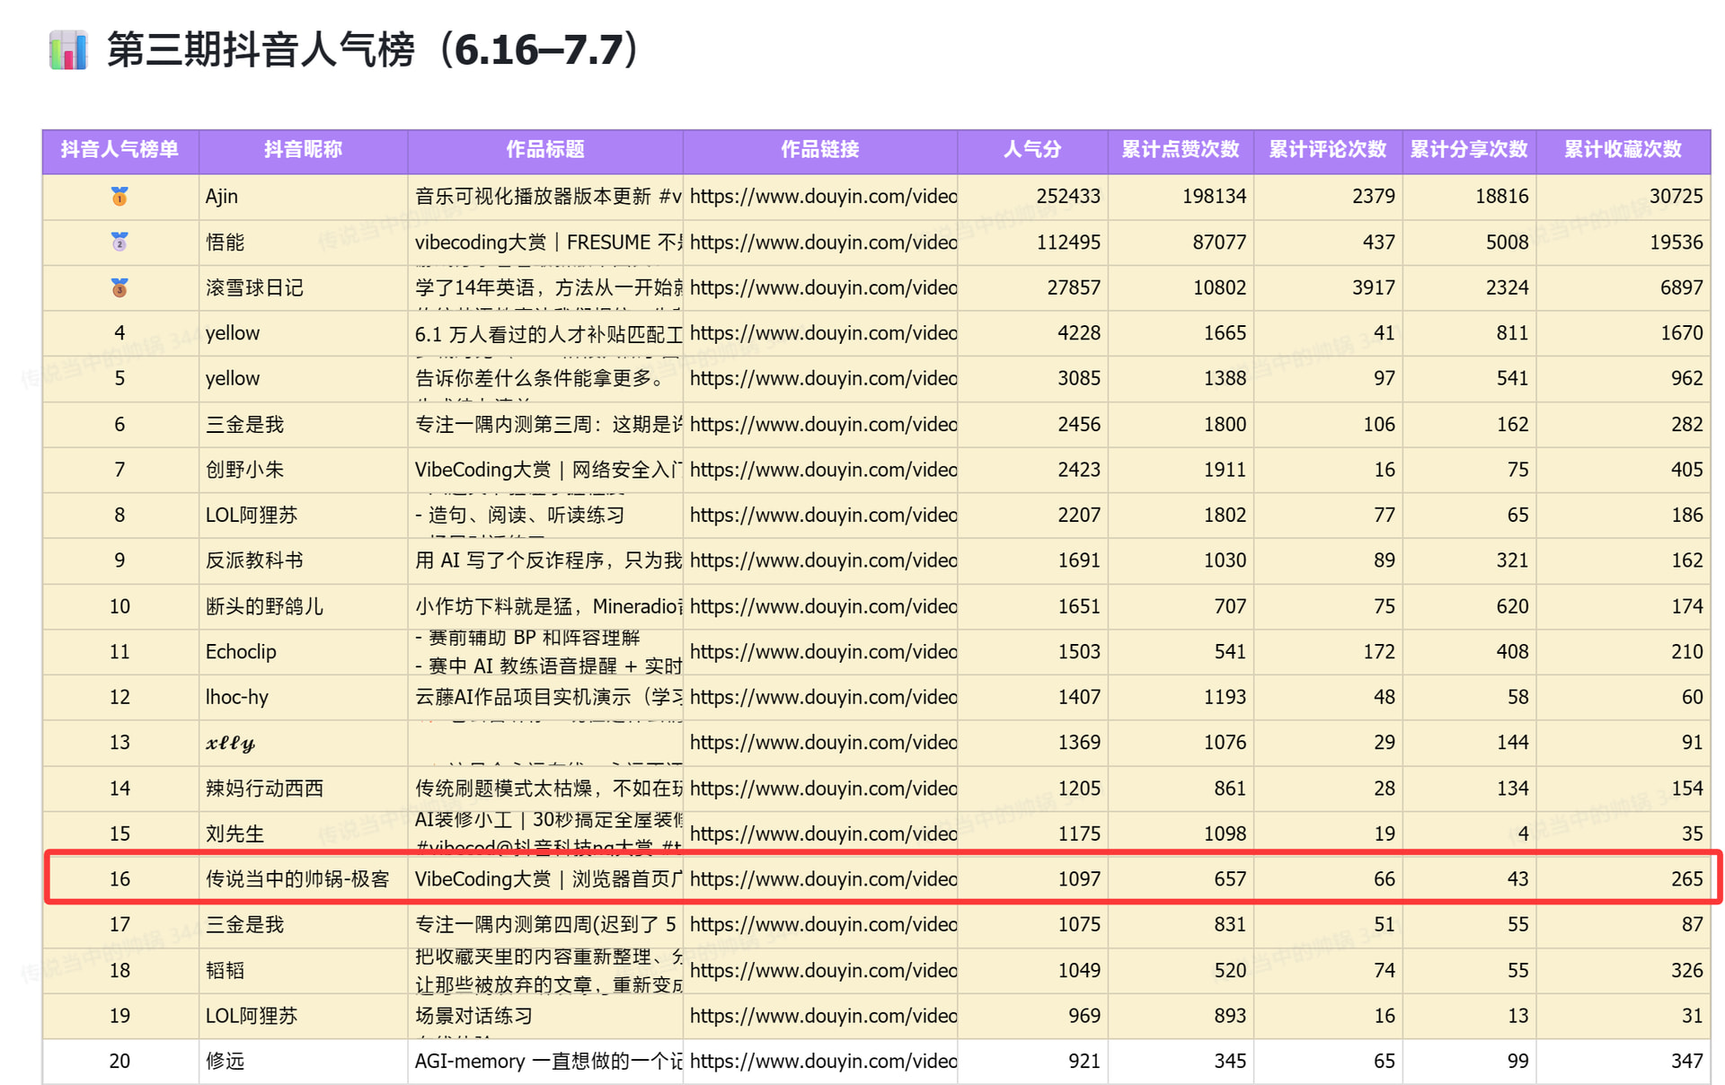Click the nickname cell 传说当中的帅锅-极客
The width and height of the screenshot is (1725, 1085).
(x=297, y=878)
